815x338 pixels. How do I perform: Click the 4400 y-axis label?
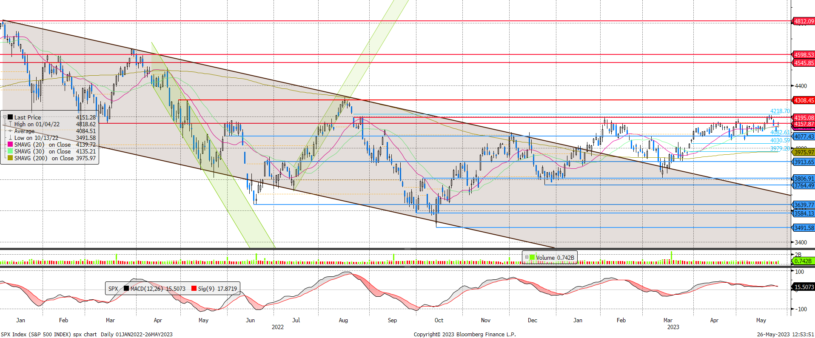click(x=801, y=86)
